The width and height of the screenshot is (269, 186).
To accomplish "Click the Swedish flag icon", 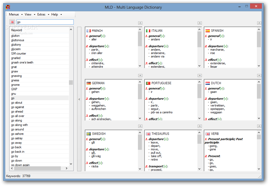I will [89, 134].
